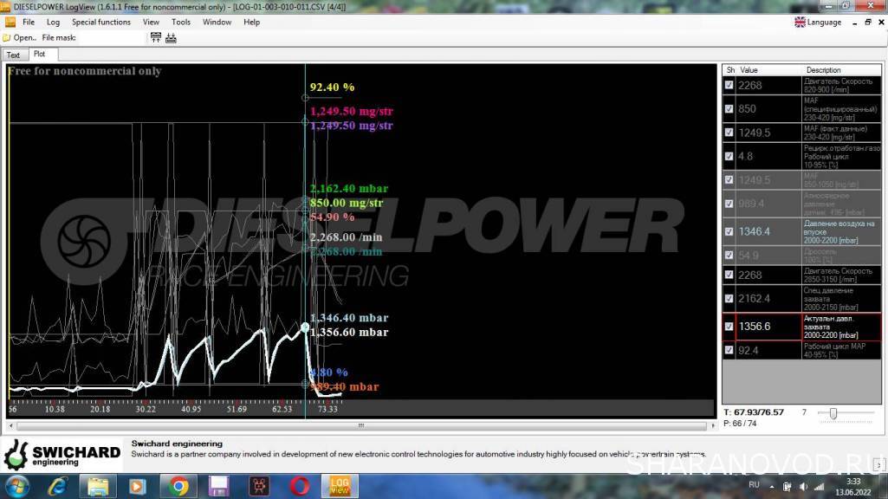This screenshot has width=888, height=499.
Task: Switch to the Text tab
Action: pos(14,55)
